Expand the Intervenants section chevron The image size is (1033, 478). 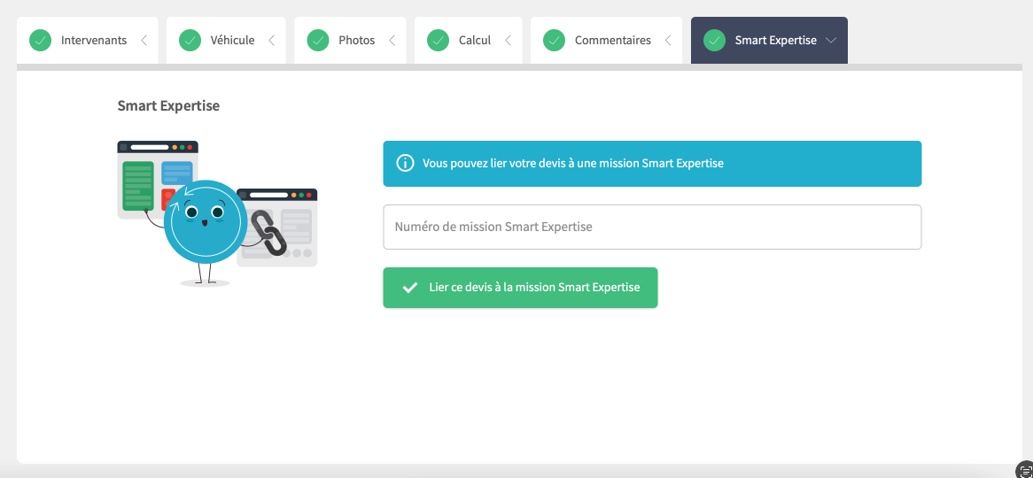144,41
